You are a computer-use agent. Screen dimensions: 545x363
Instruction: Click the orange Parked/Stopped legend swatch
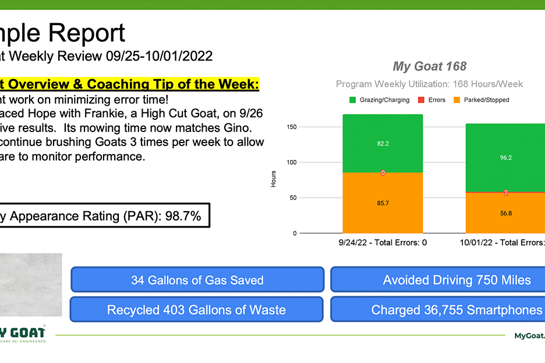pyautogui.click(x=456, y=100)
